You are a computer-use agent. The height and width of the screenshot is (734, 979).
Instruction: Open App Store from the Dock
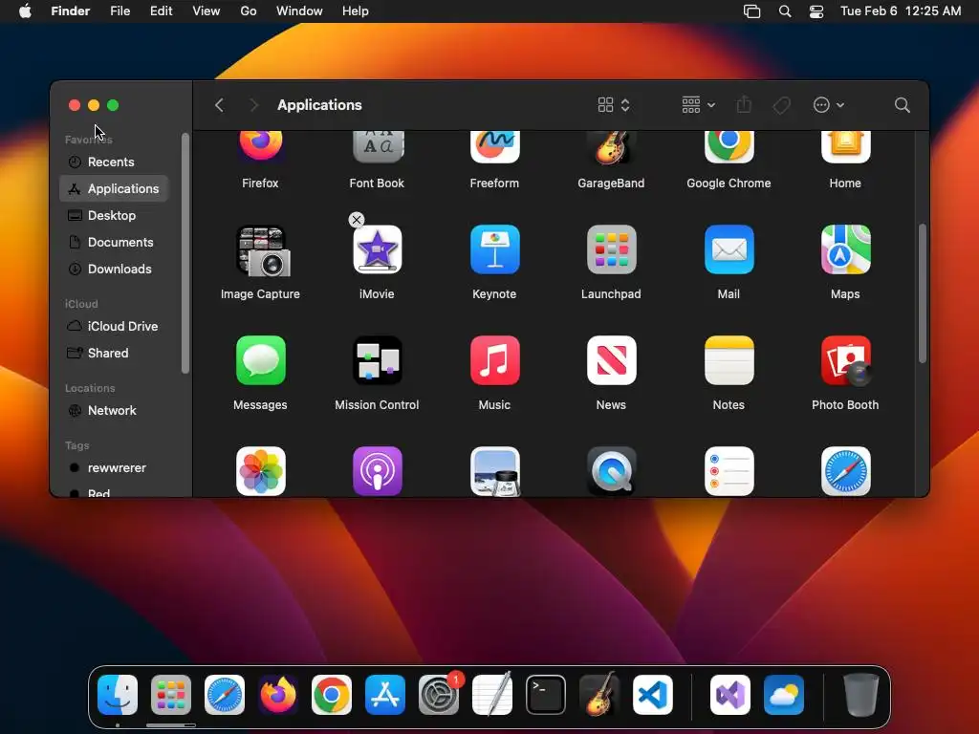pos(385,695)
